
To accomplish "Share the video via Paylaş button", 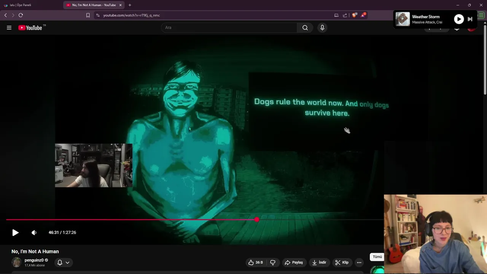I will [x=294, y=262].
